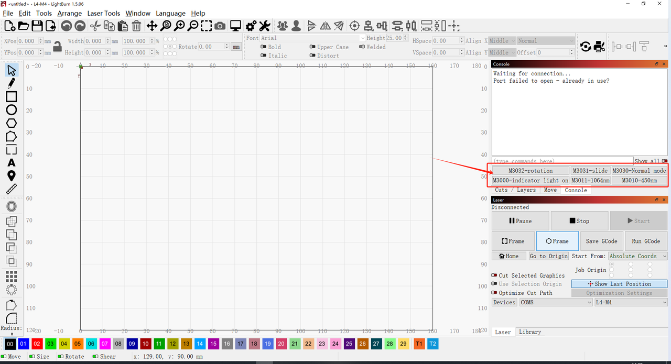Click the Save file floppy icon
Viewport: 671px width, 364px height.
(x=37, y=26)
